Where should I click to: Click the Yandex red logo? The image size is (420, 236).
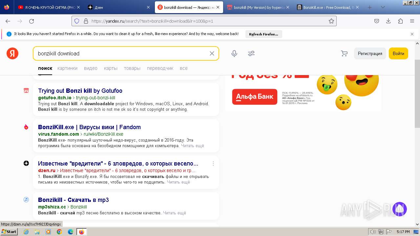pyautogui.click(x=12, y=53)
